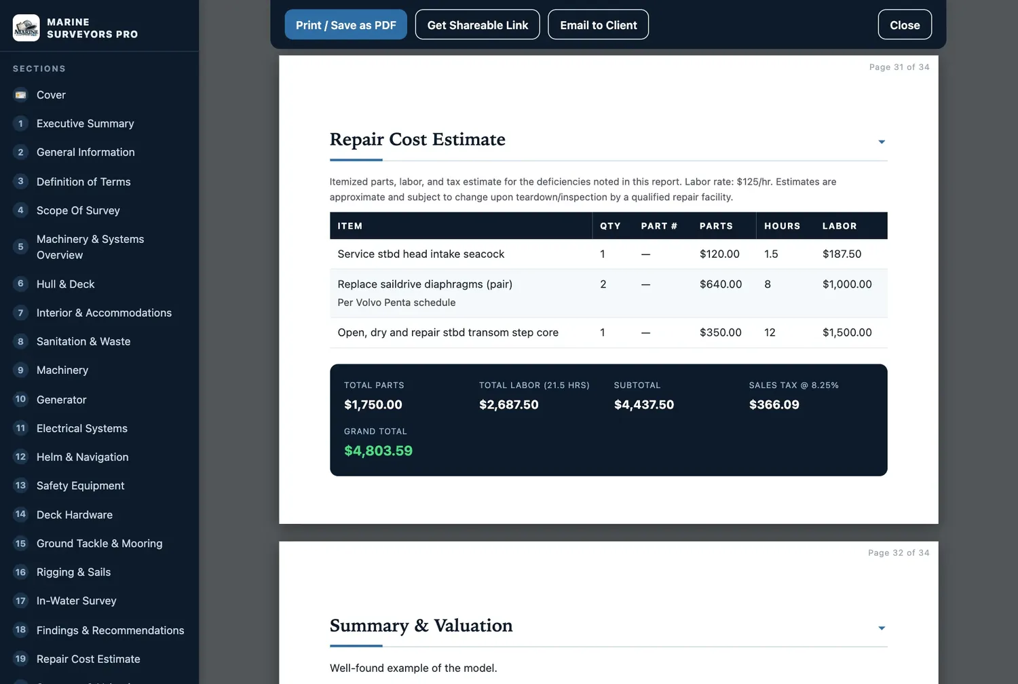Viewport: 1018px width, 684px height.
Task: Click Subtotal value $4,437.50
Action: 644,404
